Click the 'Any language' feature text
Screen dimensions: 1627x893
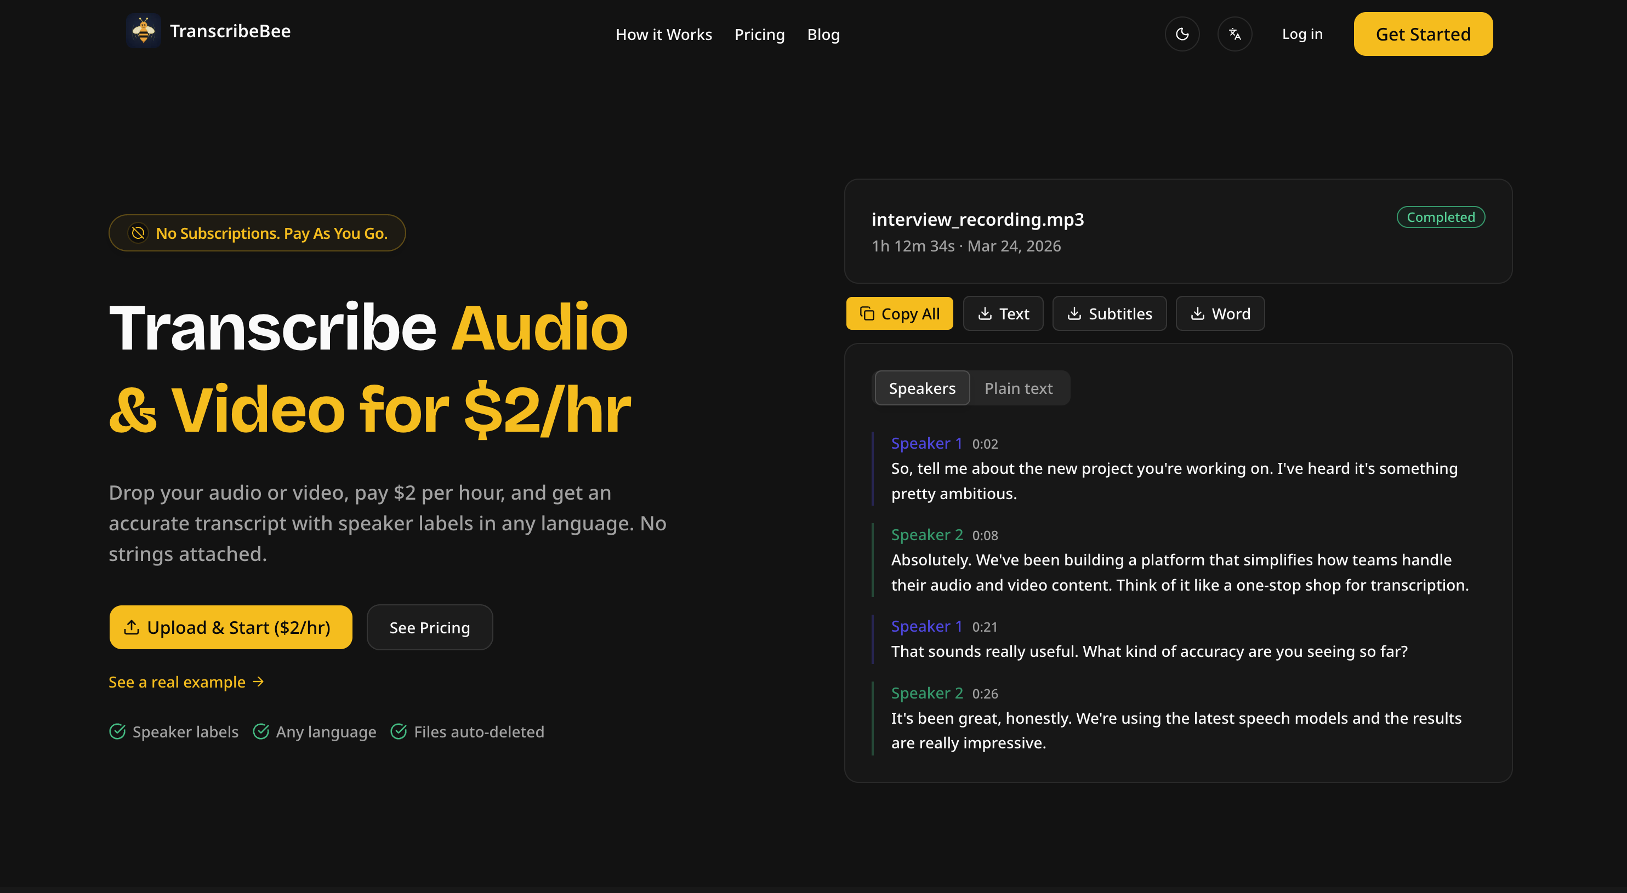tap(326, 731)
